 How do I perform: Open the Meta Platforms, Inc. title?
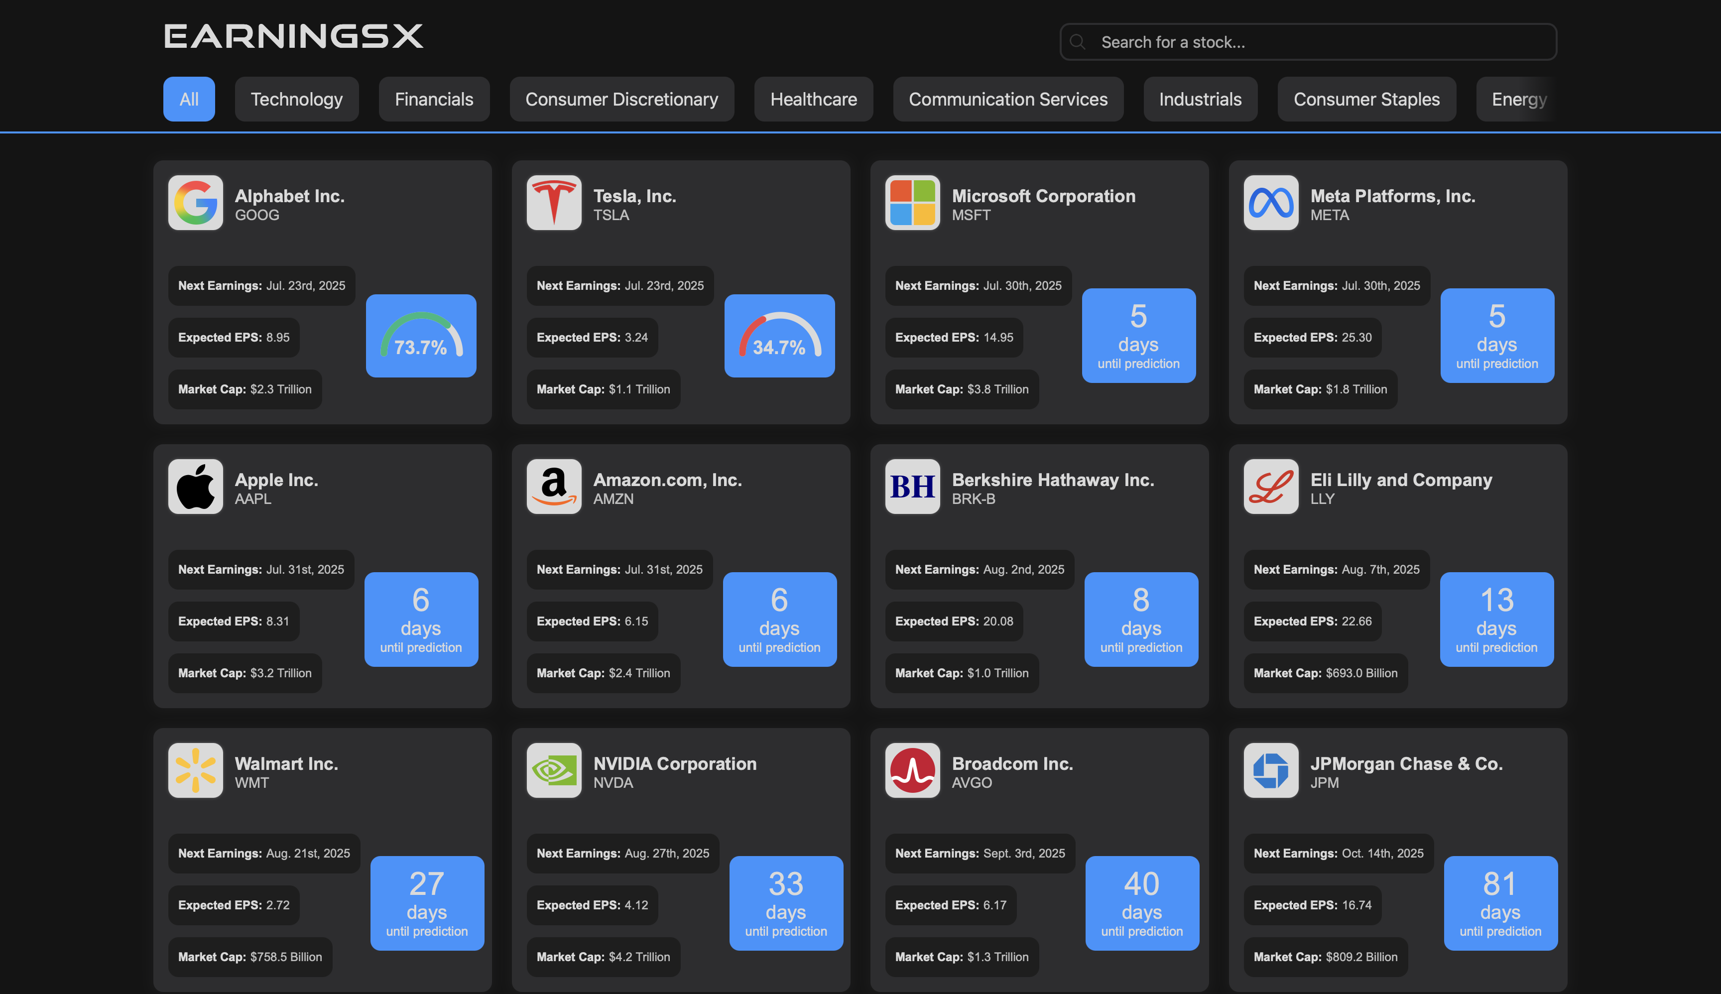[x=1393, y=195]
